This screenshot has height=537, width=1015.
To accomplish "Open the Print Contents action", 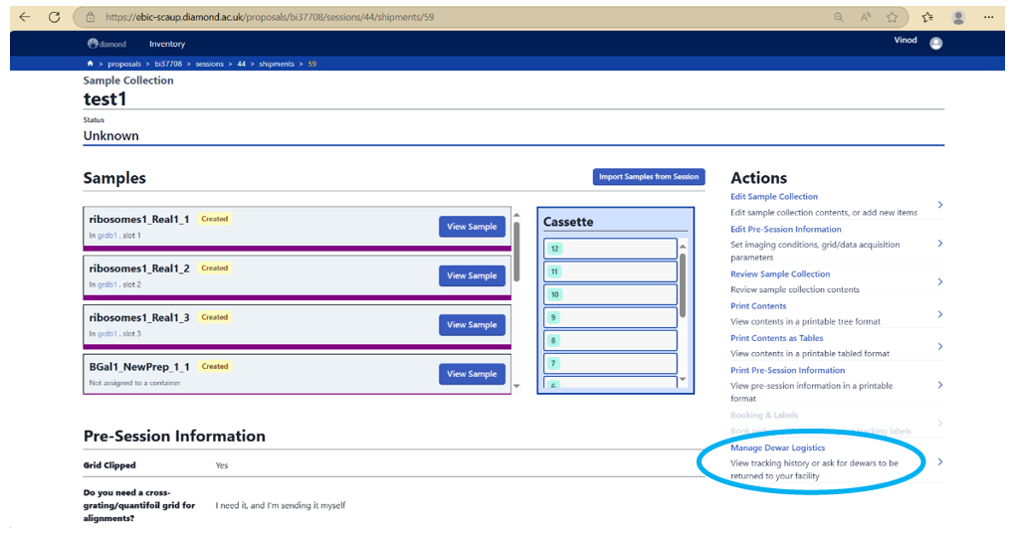I will pyautogui.click(x=758, y=306).
